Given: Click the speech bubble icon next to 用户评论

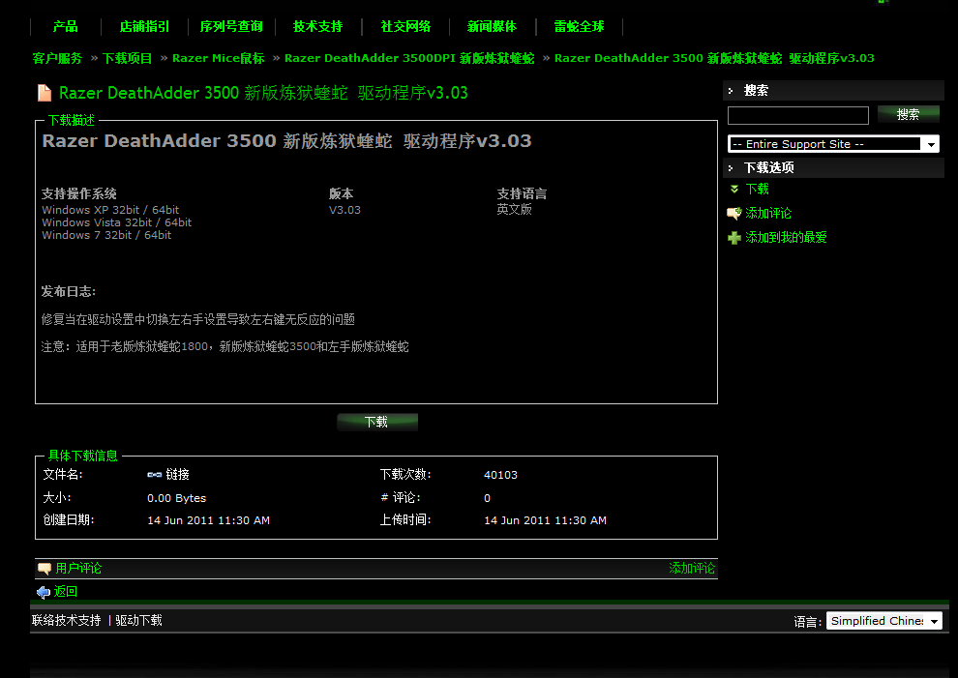Looking at the screenshot, I should point(45,569).
